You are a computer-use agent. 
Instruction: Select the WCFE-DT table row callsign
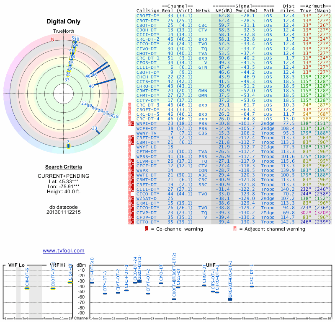click(x=146, y=128)
